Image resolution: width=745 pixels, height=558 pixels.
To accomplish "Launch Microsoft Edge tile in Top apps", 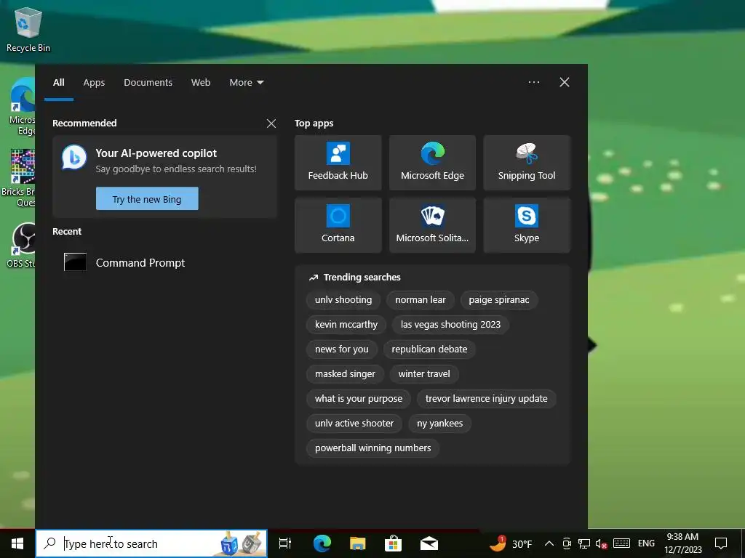I will tap(432, 163).
